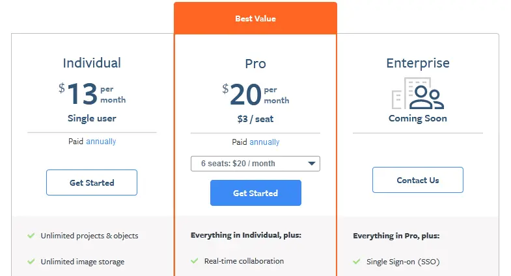511x276 pixels.
Task: Open the seats selection dropdown
Action: click(x=255, y=164)
